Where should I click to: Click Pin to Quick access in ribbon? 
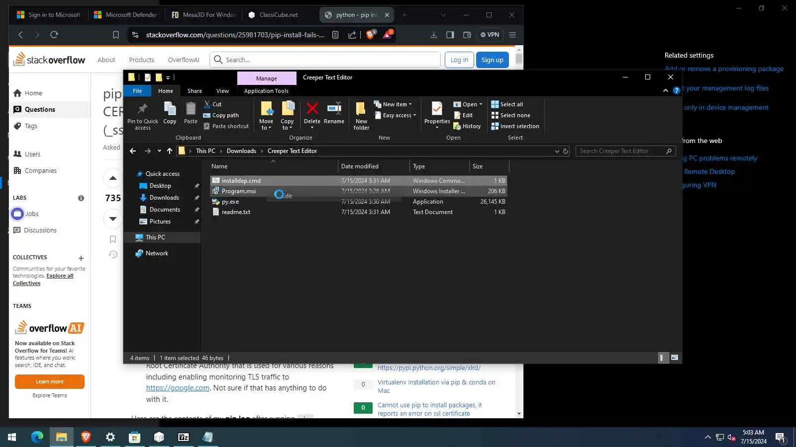pos(143,116)
